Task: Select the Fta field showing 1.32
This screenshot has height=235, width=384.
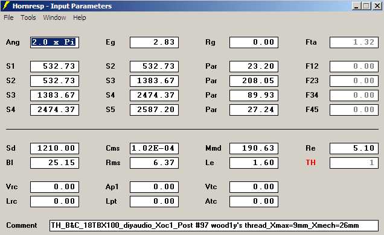Action: (x=354, y=42)
